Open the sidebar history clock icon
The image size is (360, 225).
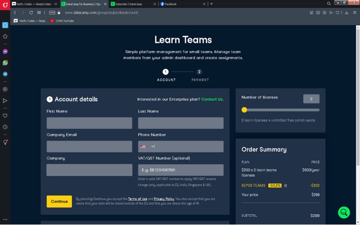(x=5, y=127)
